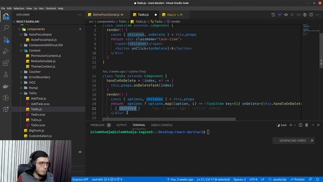Split the editor right

click(311, 15)
